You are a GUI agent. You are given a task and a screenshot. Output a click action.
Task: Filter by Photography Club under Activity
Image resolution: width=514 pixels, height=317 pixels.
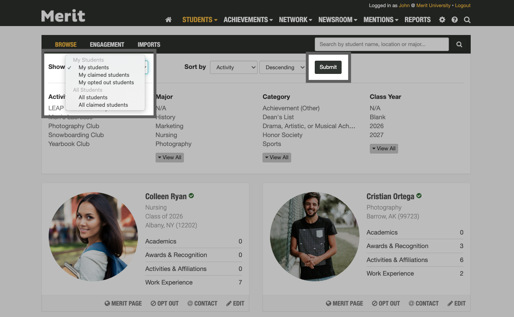[x=74, y=126]
